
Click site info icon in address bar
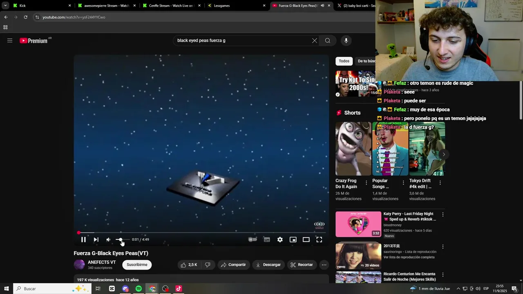37,17
